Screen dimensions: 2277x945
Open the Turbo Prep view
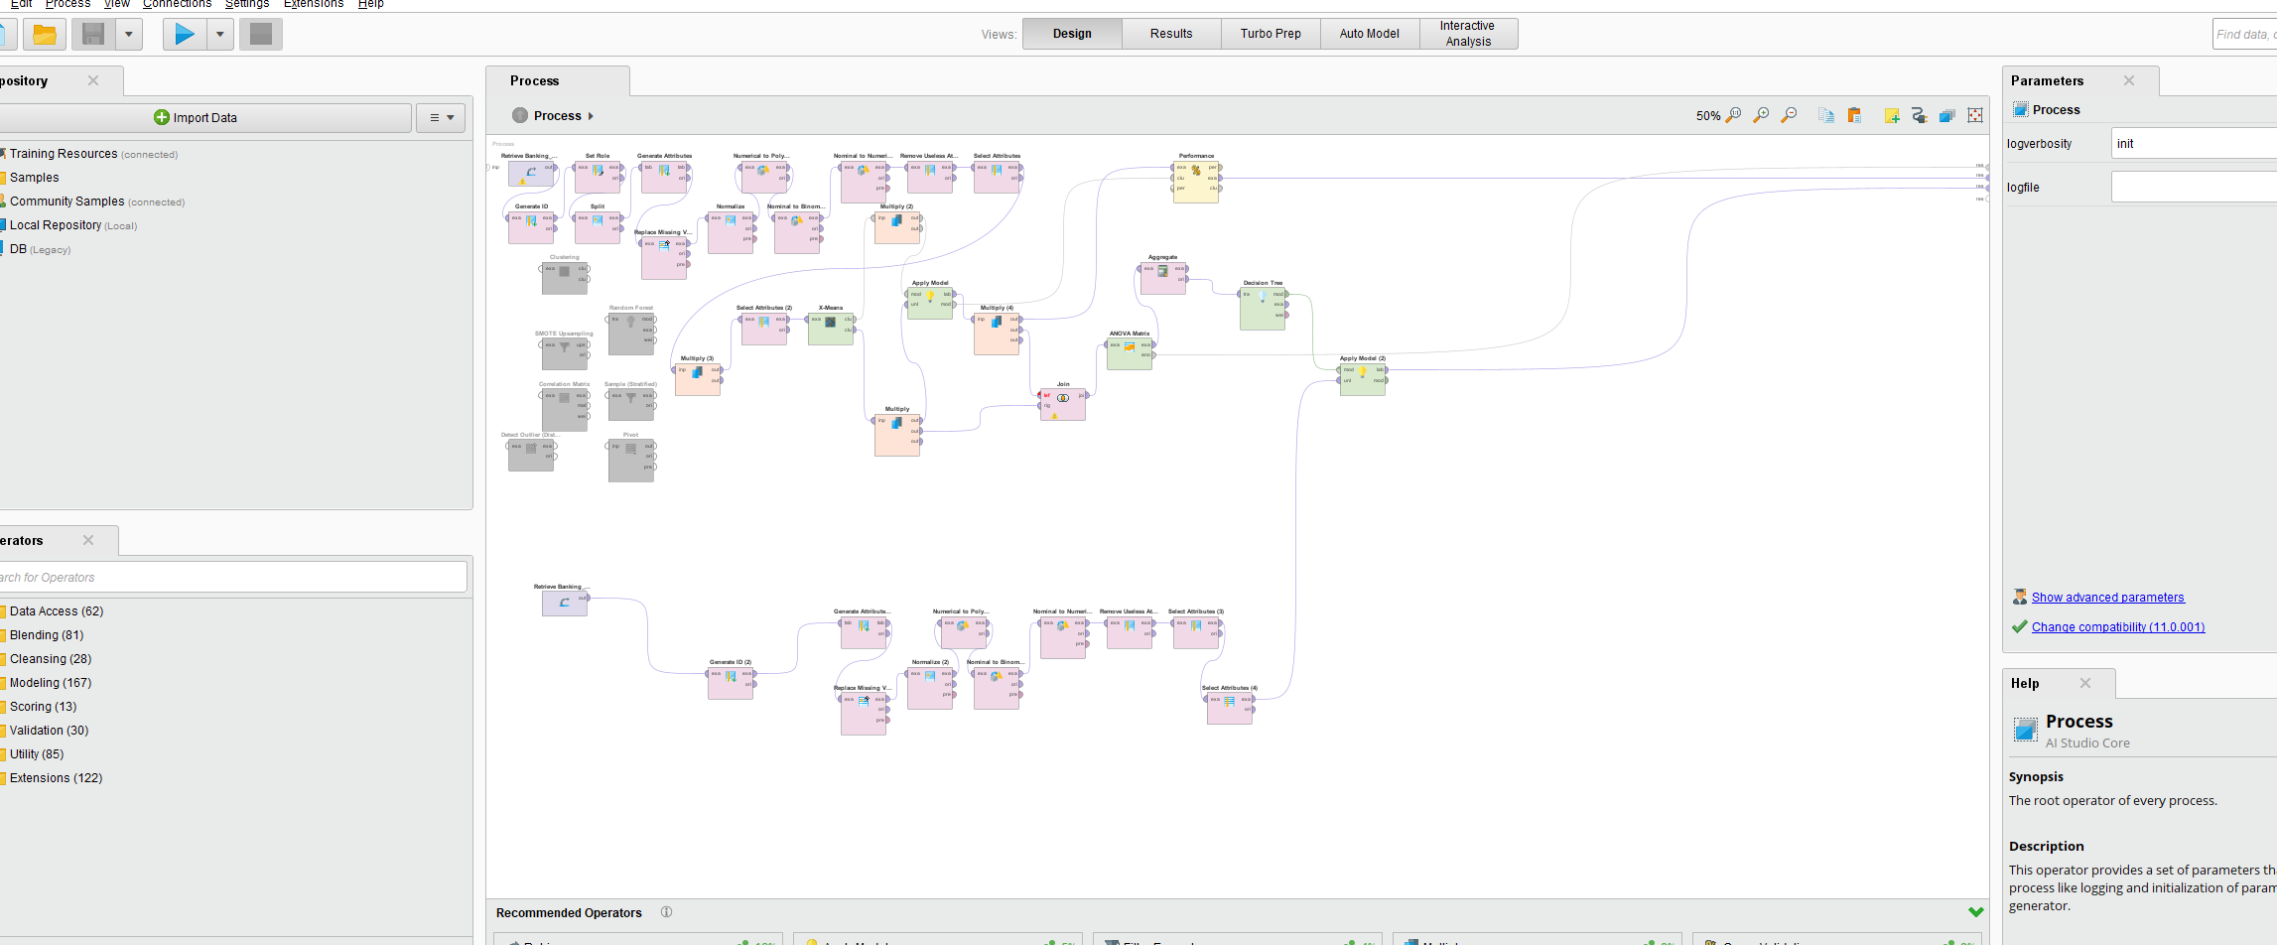click(x=1271, y=34)
